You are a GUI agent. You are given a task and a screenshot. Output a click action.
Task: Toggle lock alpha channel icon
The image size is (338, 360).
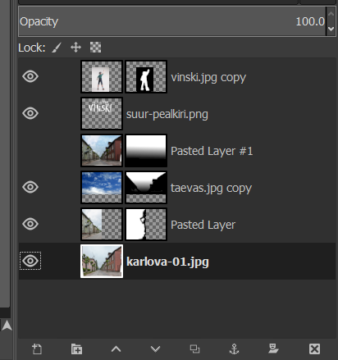(95, 48)
